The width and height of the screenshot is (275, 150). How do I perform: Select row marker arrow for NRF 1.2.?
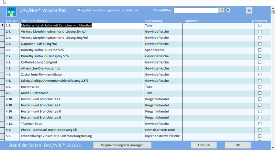coord(3,25)
